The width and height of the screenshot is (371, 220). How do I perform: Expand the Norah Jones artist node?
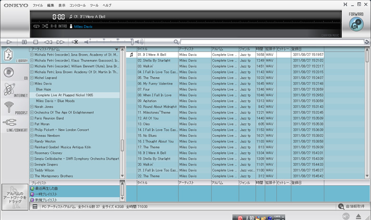tap(32, 107)
